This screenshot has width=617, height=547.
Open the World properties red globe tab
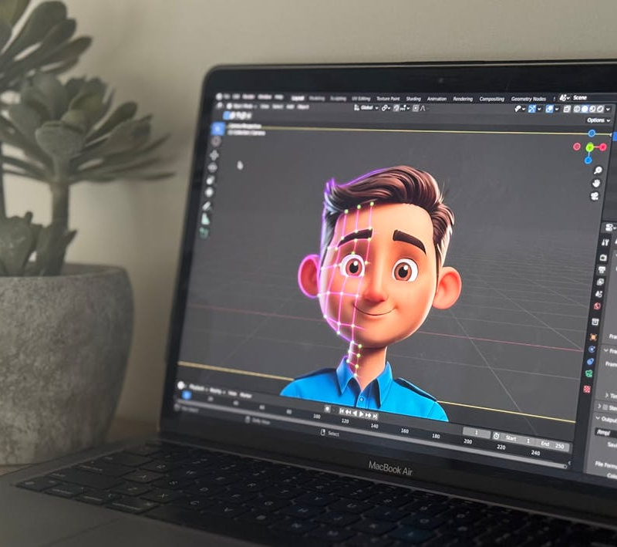point(597,306)
